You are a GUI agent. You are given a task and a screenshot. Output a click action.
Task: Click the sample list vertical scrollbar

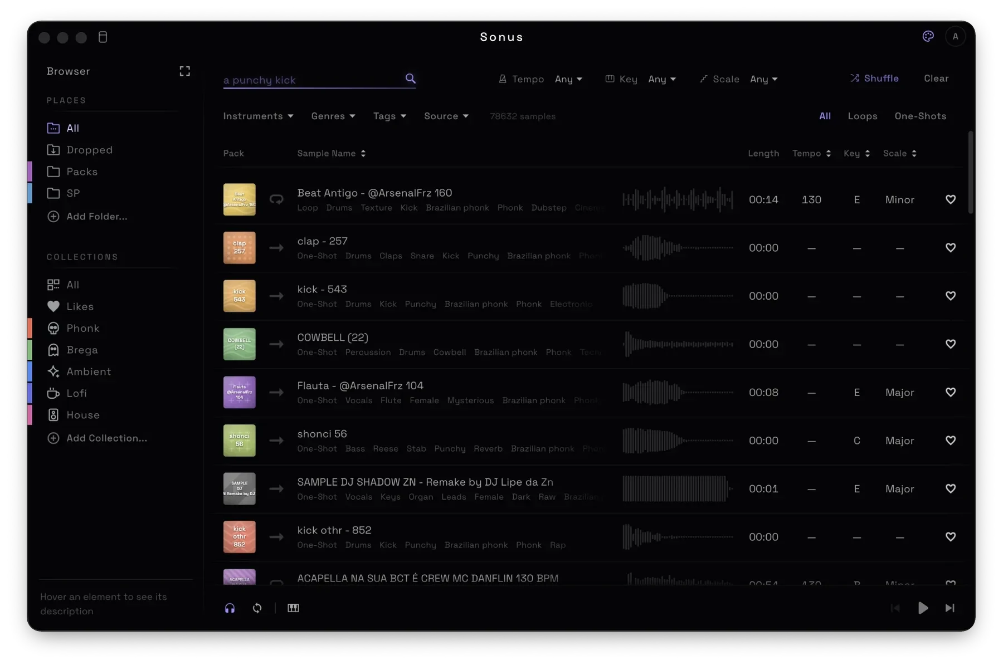[x=971, y=173]
